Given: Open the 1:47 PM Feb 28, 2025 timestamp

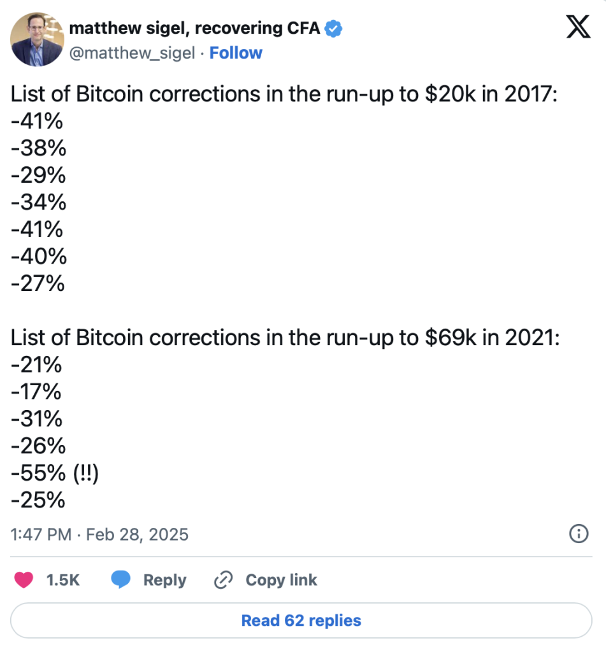Looking at the screenshot, I should point(99,534).
